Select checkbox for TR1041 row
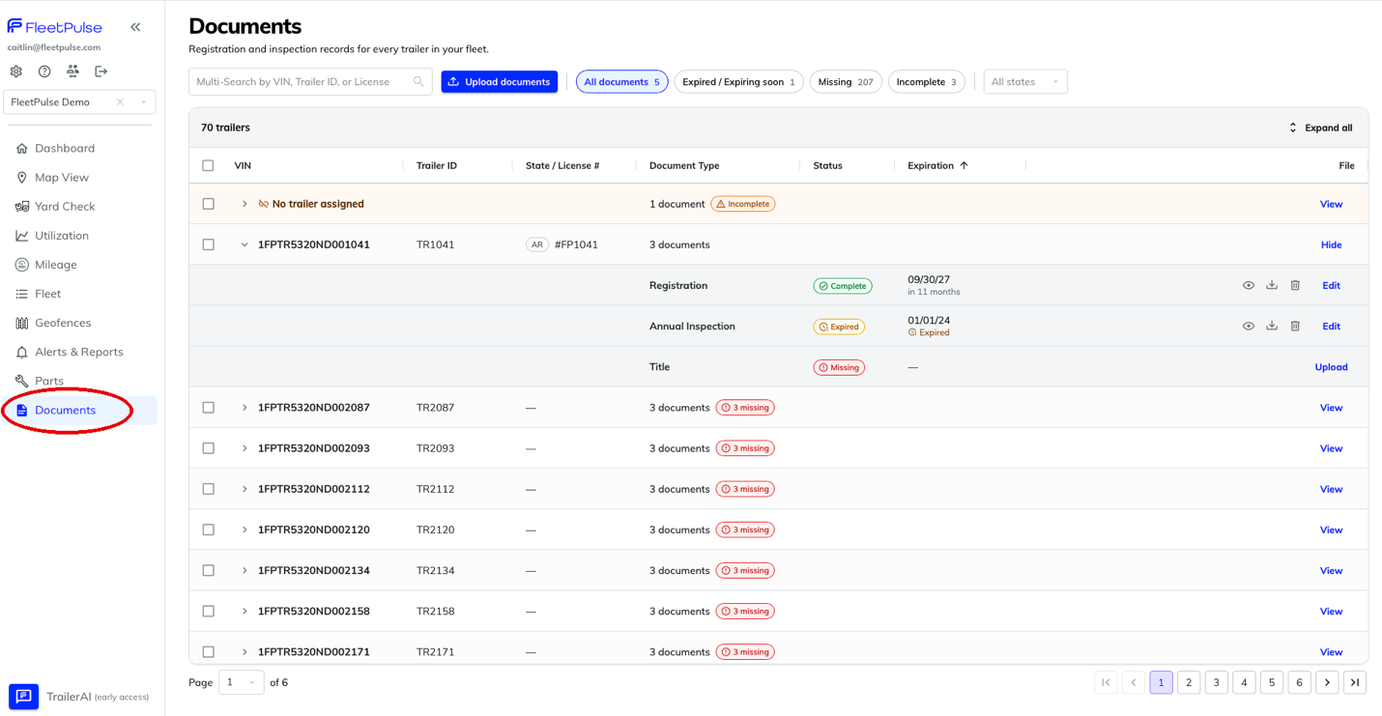The image size is (1382, 716). [208, 244]
